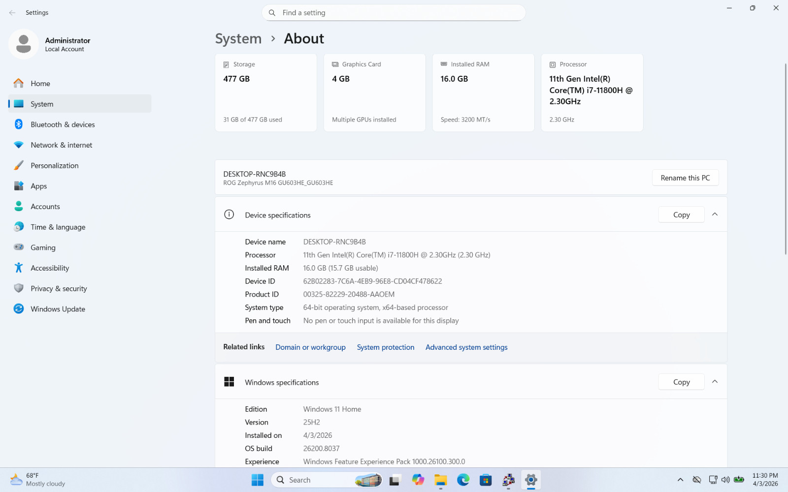788x492 pixels.
Task: Open the weather widget in taskbar
Action: [37, 480]
